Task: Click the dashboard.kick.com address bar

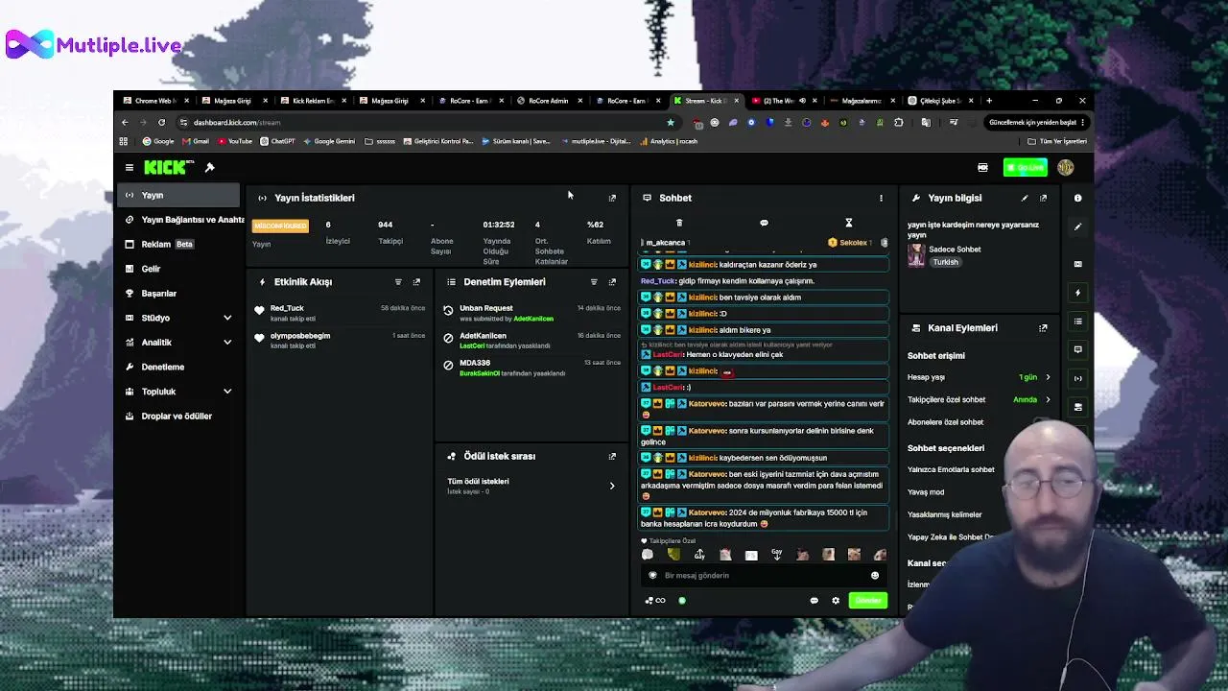Action: (422, 123)
